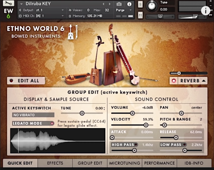Click the sample waveform display
Screen dimensions: 214x170
point(58,141)
